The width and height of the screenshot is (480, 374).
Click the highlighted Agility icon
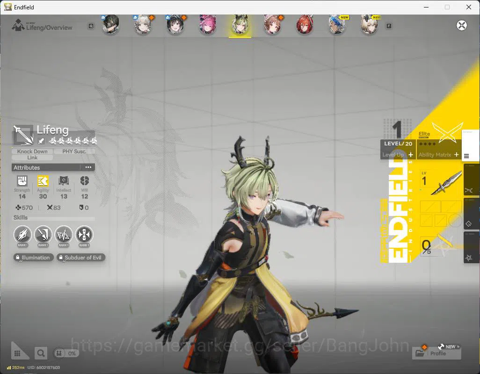point(43,181)
